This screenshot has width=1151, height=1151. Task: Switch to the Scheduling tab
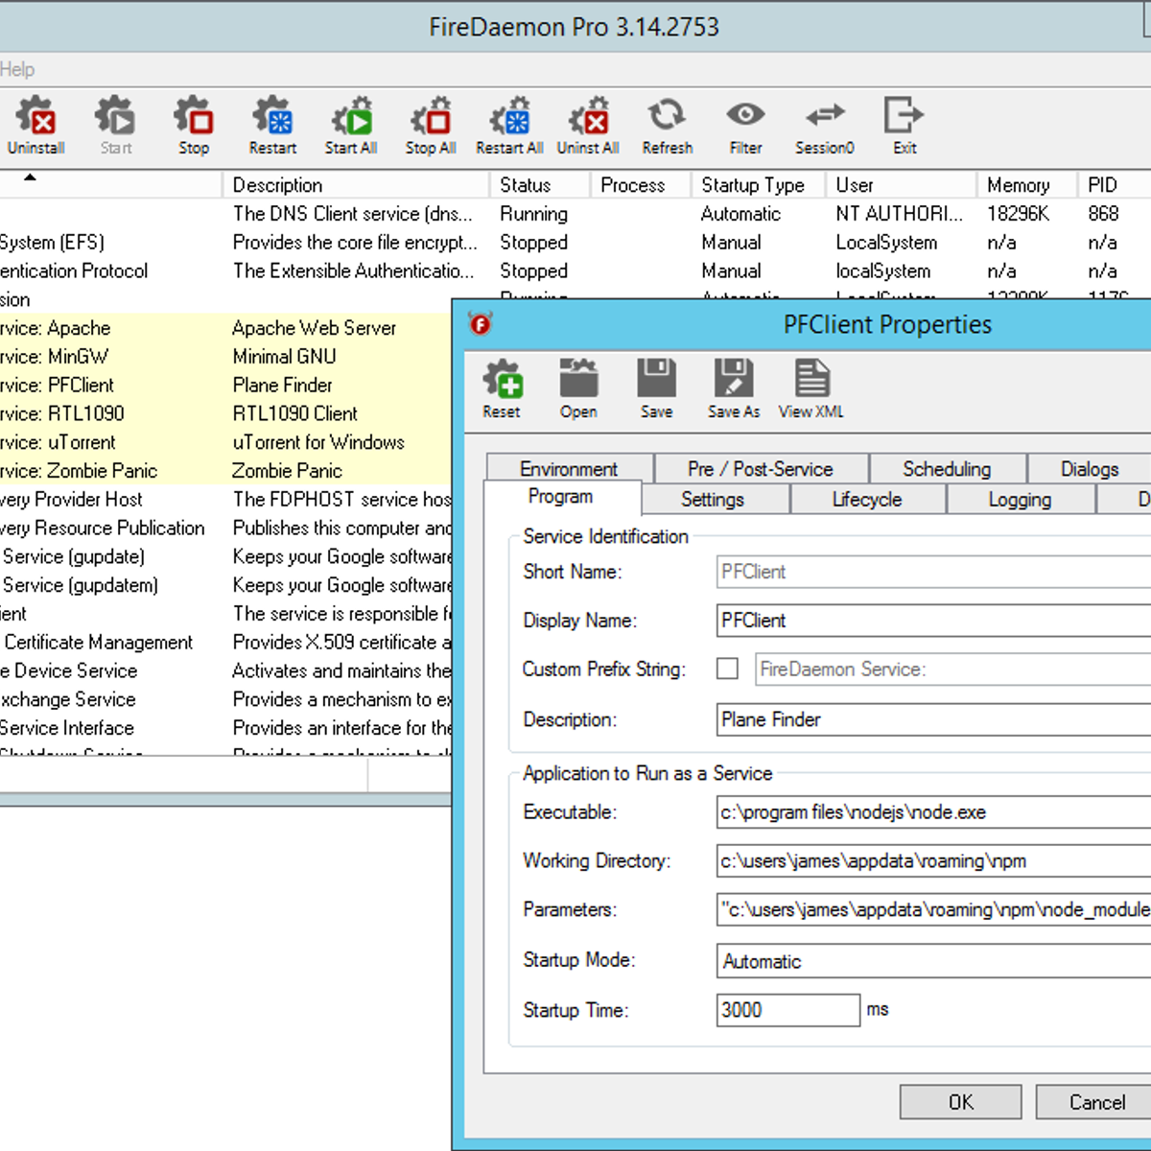point(947,469)
